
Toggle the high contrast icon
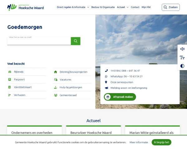click(x=182, y=66)
